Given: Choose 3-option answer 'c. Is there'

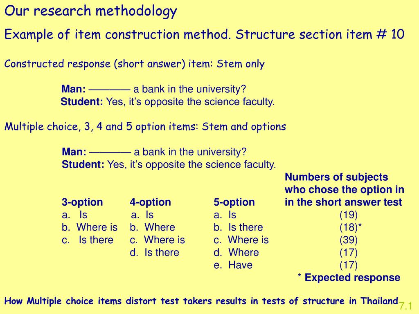Looking at the screenshot, I should coord(88,240).
